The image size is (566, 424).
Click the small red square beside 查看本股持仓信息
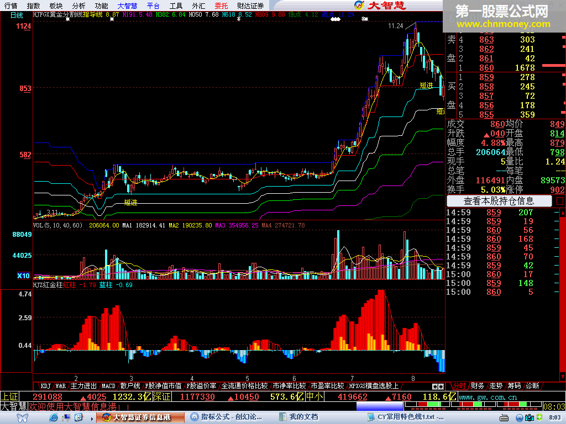click(x=560, y=201)
